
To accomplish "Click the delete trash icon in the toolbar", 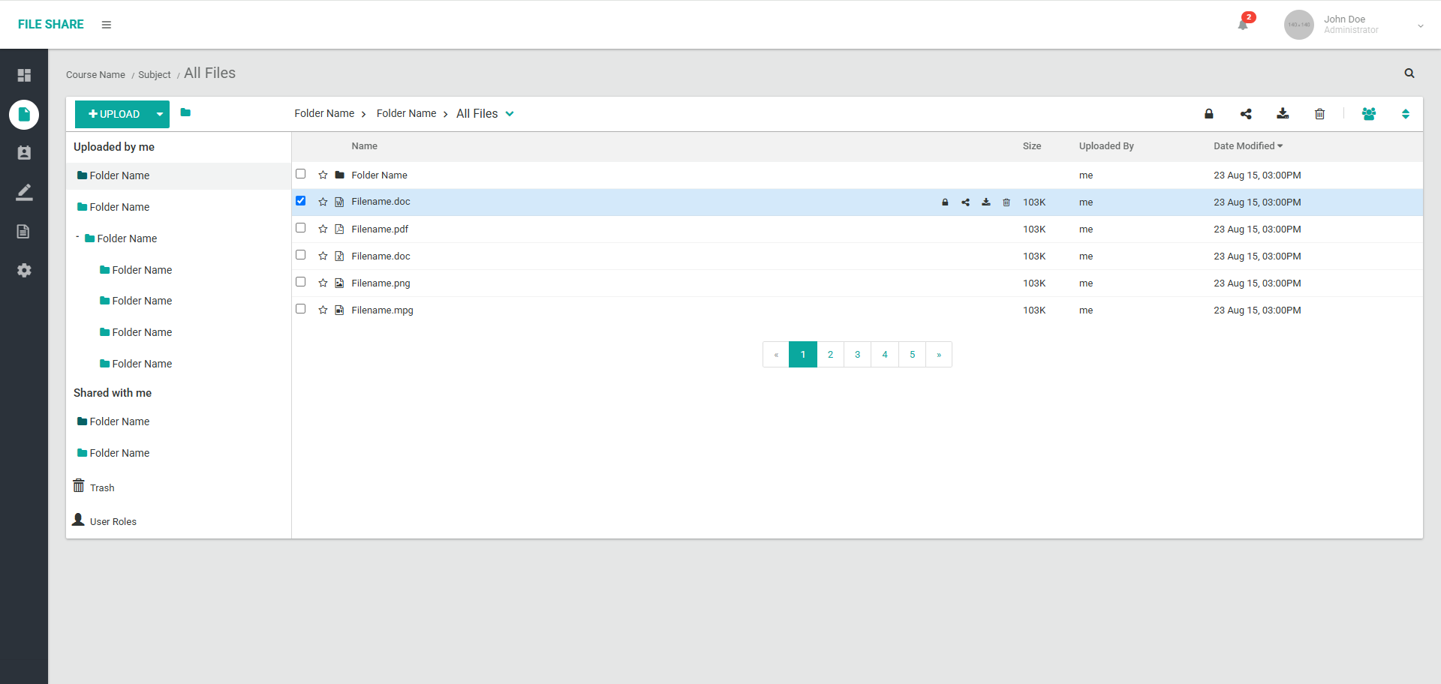I will pyautogui.click(x=1319, y=114).
